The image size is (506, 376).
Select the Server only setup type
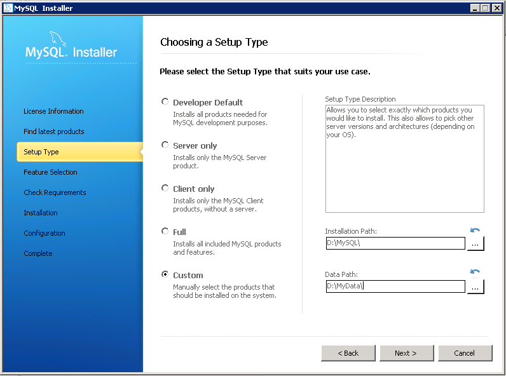(x=165, y=145)
